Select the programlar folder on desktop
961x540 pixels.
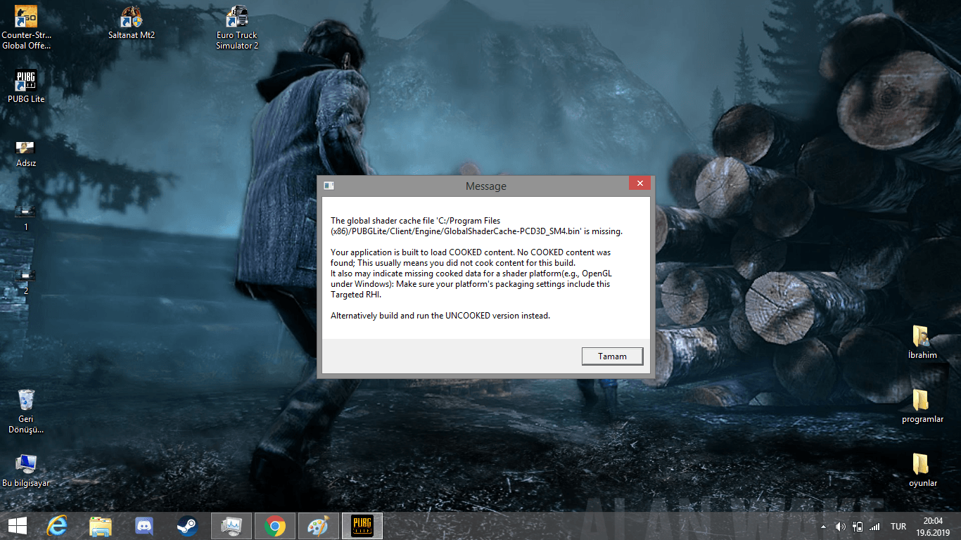[x=922, y=406]
